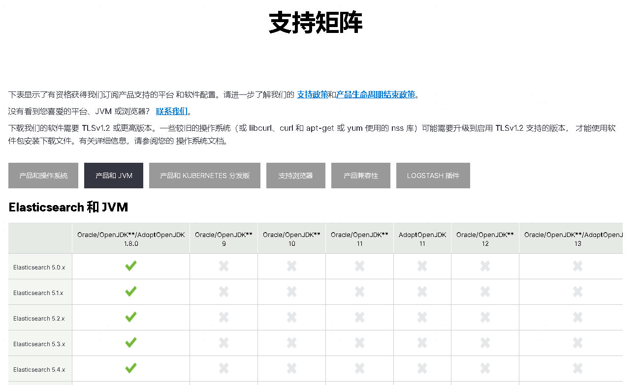Click the JDK 10 cross for Elasticsearch 5.0.x
The image size is (639, 385).
[292, 266]
